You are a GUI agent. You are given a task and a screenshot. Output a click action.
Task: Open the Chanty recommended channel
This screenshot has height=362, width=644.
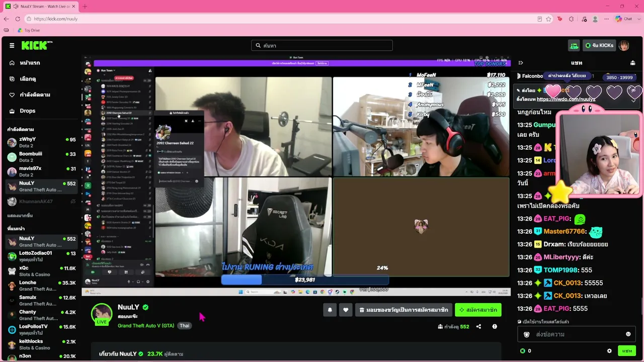(x=41, y=315)
